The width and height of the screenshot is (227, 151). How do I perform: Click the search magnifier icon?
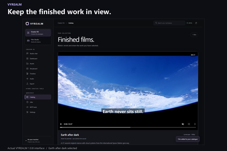click(x=156, y=23)
